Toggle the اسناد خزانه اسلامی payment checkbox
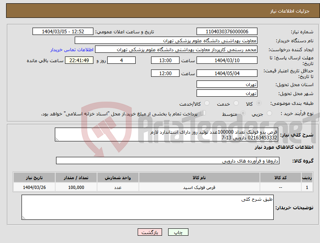Screen dimensions: 320x243 [203, 113]
